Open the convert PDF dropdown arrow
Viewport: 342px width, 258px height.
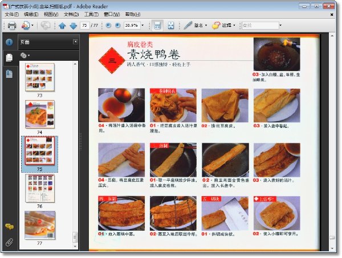(32, 26)
